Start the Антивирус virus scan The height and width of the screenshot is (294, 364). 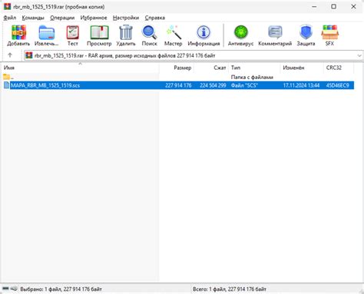pos(240,35)
